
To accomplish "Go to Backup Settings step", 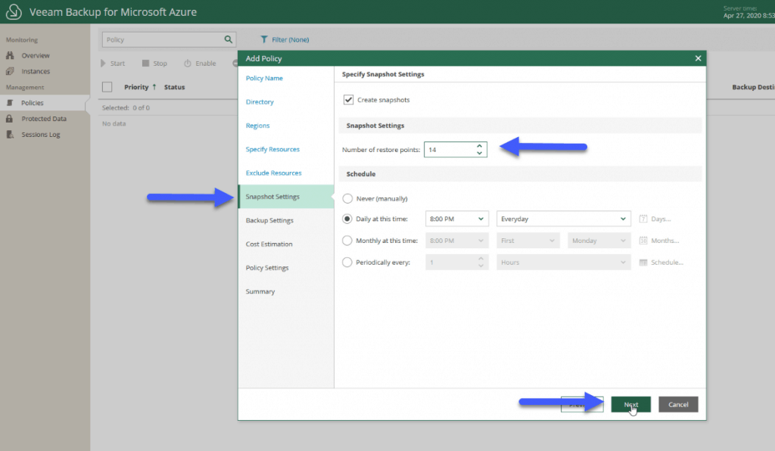I will (269, 220).
